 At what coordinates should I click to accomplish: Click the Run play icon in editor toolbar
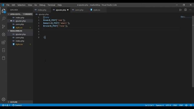tap(180, 10)
